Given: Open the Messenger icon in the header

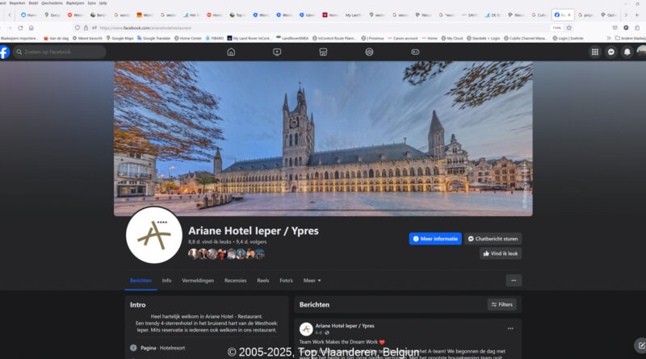Looking at the screenshot, I should click(611, 52).
